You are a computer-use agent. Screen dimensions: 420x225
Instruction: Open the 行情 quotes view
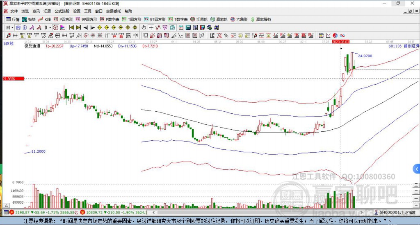pos(12,19)
